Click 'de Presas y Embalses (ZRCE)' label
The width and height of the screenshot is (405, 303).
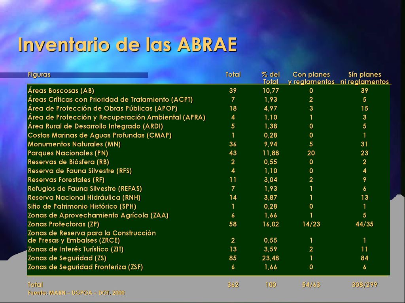coord(74,240)
